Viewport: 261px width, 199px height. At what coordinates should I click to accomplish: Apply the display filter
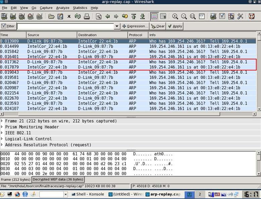click(175, 26)
